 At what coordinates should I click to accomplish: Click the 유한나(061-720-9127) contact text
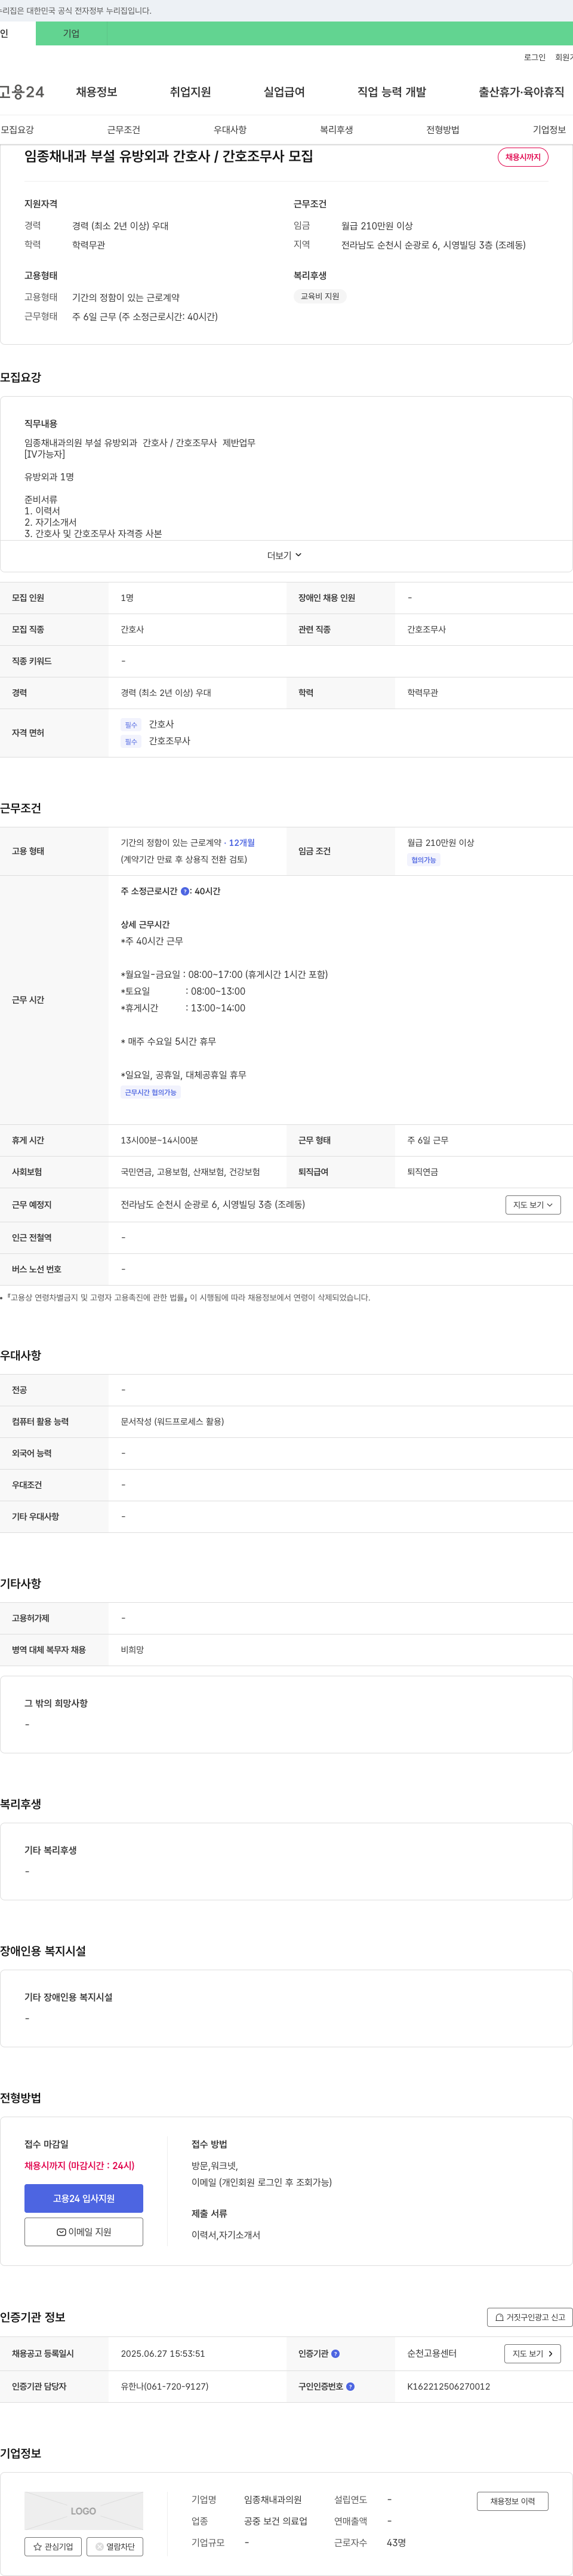point(165,2386)
